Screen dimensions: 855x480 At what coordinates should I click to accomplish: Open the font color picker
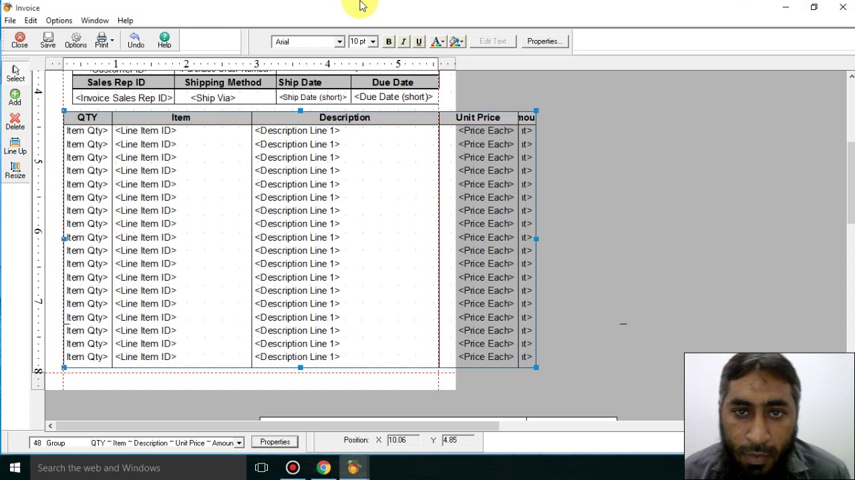[438, 41]
